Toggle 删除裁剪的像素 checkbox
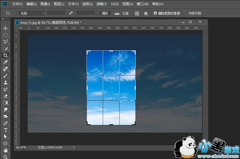 tap(156, 13)
